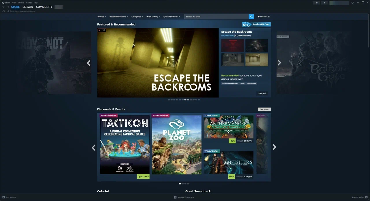The image size is (370, 201).
Task: Open the yellow room screenshot thumbnail
Action: click(257, 60)
